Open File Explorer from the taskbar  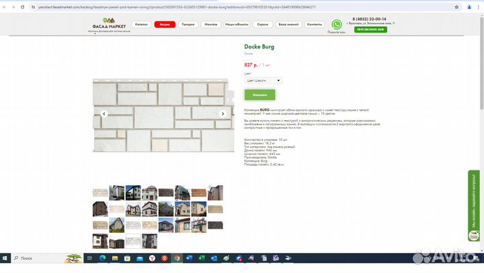(x=115, y=258)
